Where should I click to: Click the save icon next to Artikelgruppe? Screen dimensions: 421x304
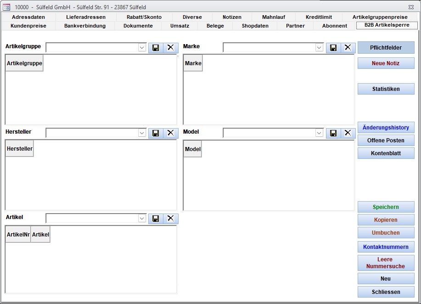156,48
